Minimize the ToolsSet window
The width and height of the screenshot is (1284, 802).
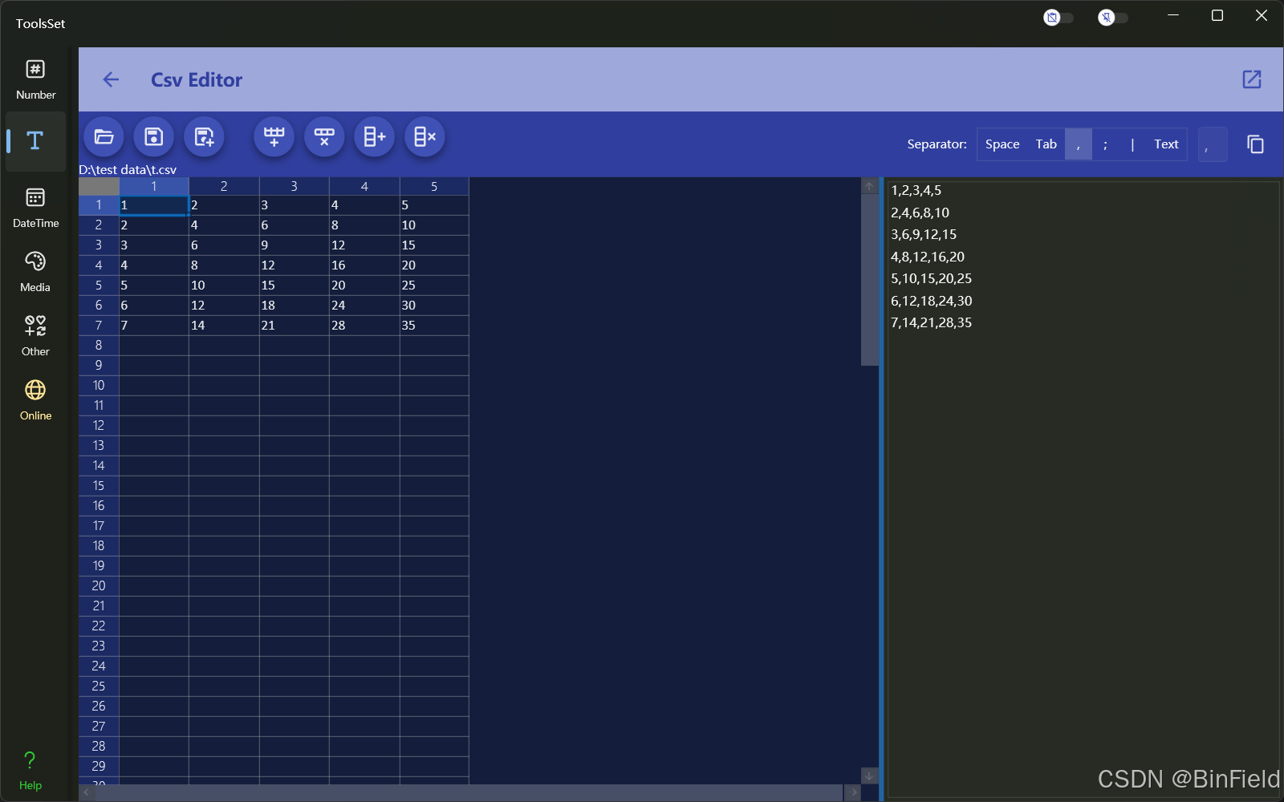pos(1173,16)
